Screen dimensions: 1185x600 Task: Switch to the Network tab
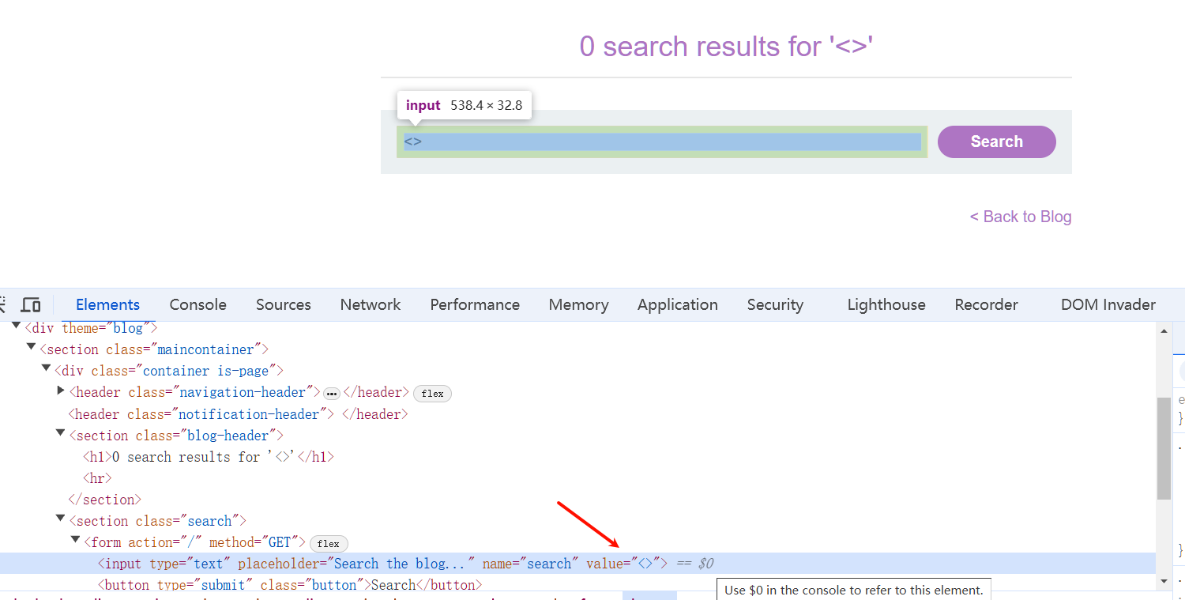(x=371, y=305)
